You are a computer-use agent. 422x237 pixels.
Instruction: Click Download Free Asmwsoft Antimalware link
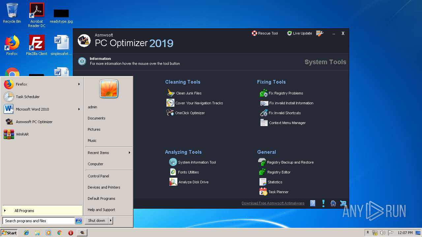pyautogui.click(x=273, y=203)
